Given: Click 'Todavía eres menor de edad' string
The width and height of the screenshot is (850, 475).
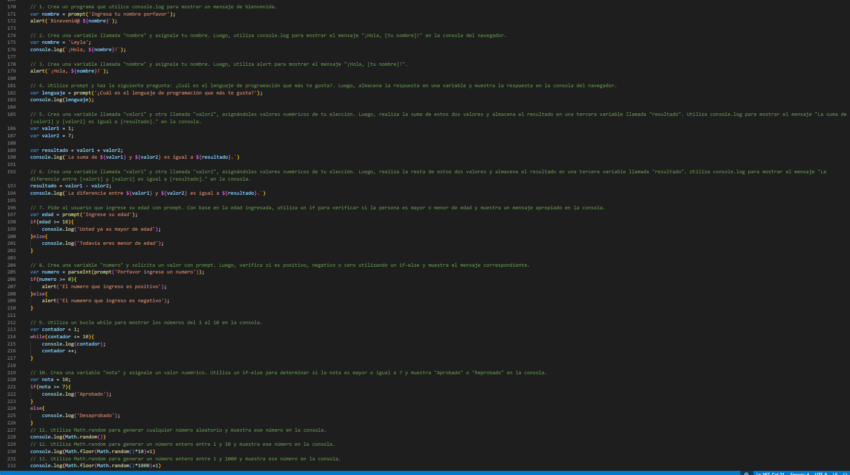Looking at the screenshot, I should [117, 243].
